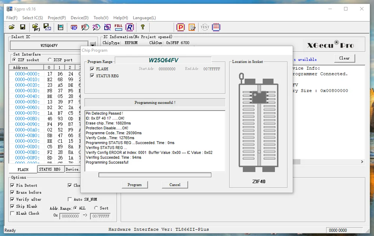Click the overlapping squares toolbar icon
Image resolution: width=374 pixels, height=236 pixels.
(107, 27)
